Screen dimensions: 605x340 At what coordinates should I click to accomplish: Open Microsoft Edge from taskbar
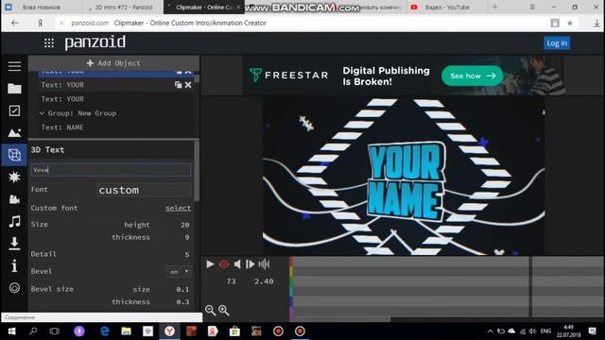[104, 331]
